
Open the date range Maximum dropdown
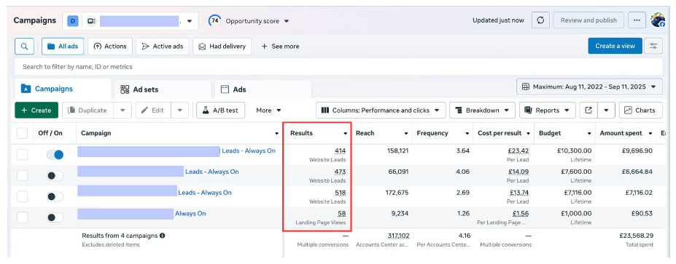tap(589, 87)
